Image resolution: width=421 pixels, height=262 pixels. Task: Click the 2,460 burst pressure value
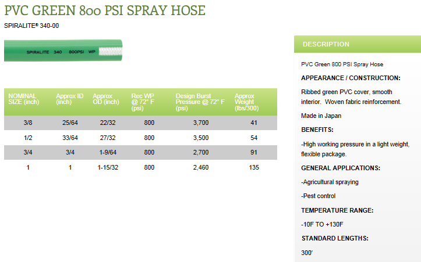(201, 167)
